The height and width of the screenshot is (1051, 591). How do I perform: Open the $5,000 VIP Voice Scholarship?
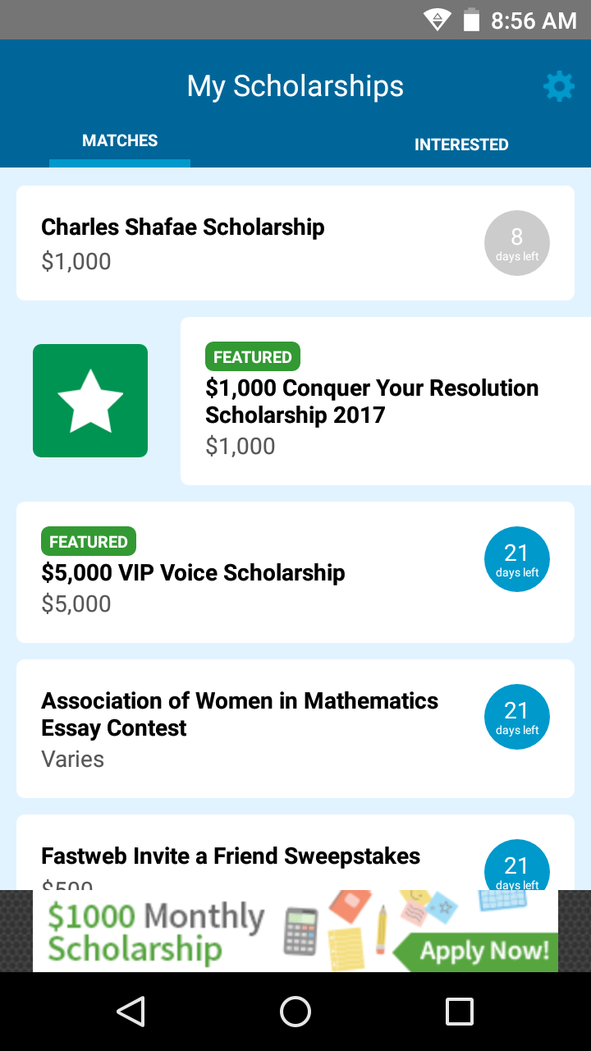pyautogui.click(x=295, y=572)
